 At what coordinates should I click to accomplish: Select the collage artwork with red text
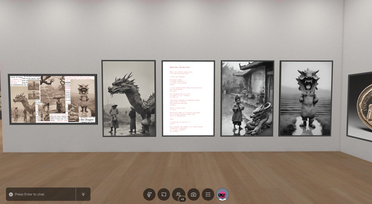click(x=53, y=99)
